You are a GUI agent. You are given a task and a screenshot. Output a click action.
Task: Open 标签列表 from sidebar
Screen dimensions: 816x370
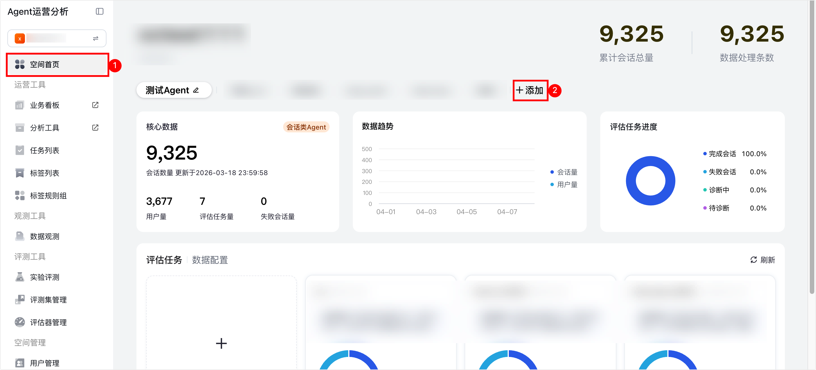tap(44, 173)
